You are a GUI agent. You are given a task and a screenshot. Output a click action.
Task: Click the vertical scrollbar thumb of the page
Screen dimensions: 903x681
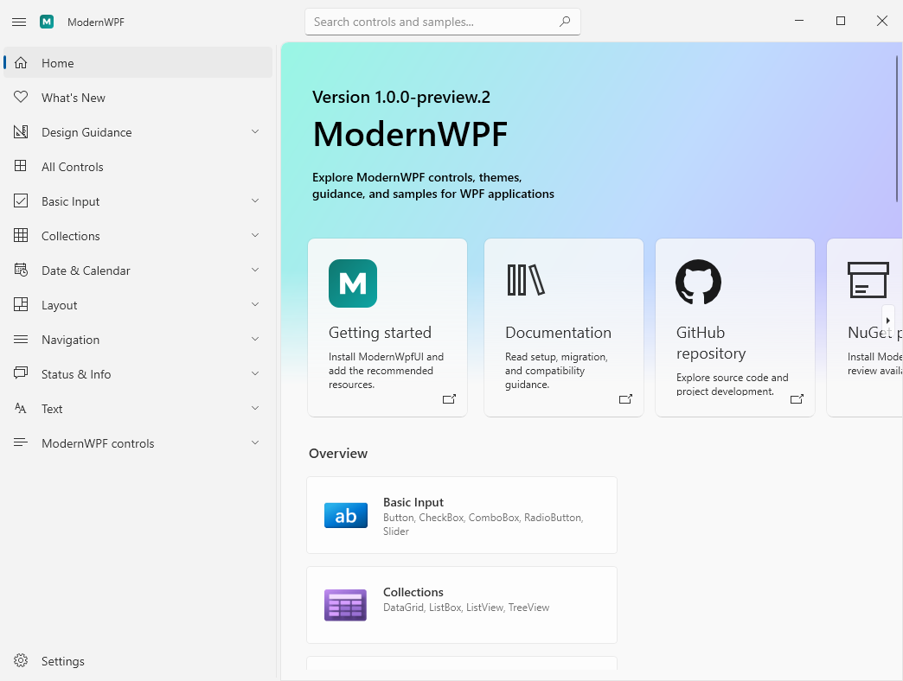click(x=897, y=129)
